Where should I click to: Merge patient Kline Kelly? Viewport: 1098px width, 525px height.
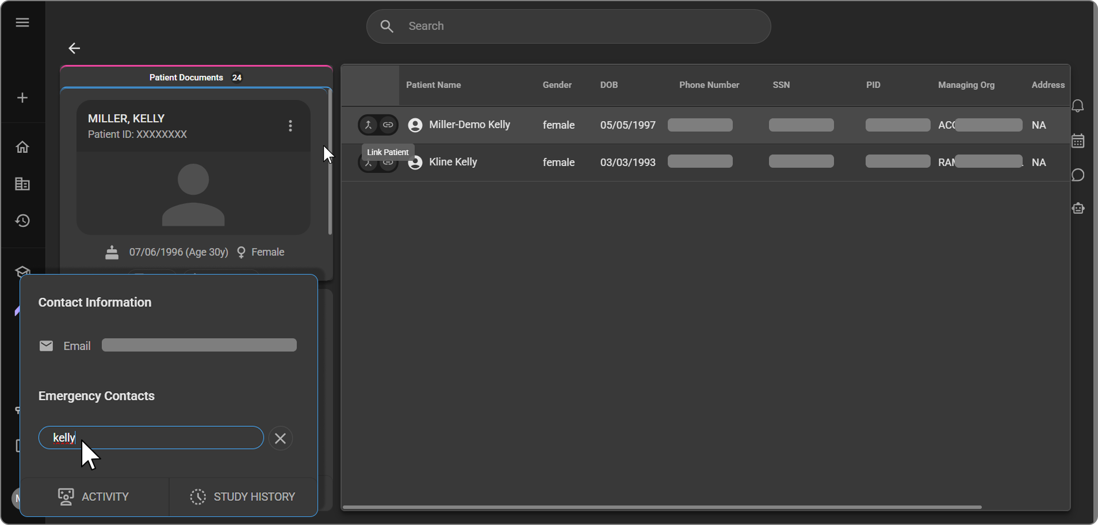[x=369, y=163]
